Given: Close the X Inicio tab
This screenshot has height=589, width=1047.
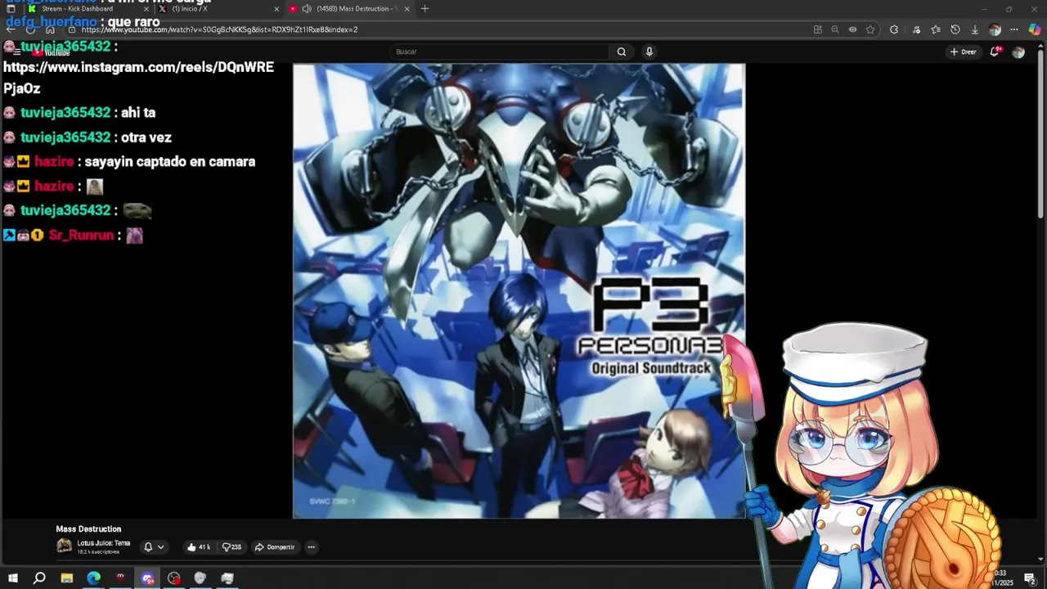Looking at the screenshot, I should point(276,9).
